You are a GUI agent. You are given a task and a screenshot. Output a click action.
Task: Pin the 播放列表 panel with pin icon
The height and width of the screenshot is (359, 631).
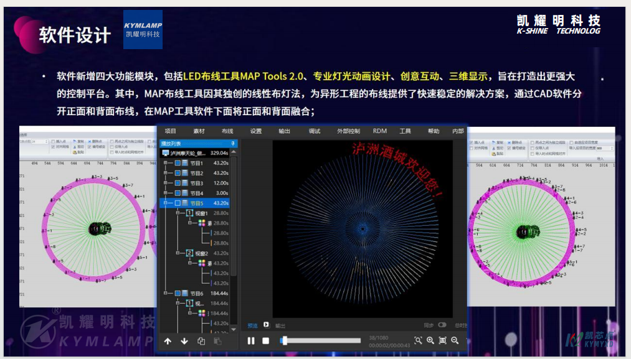tap(233, 144)
